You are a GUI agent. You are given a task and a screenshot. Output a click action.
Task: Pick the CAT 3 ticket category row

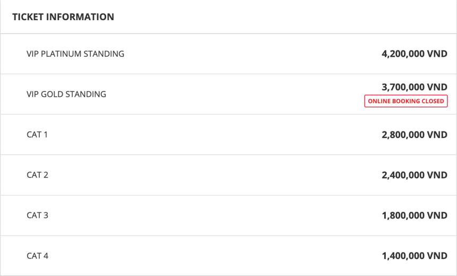pyautogui.click(x=228, y=215)
